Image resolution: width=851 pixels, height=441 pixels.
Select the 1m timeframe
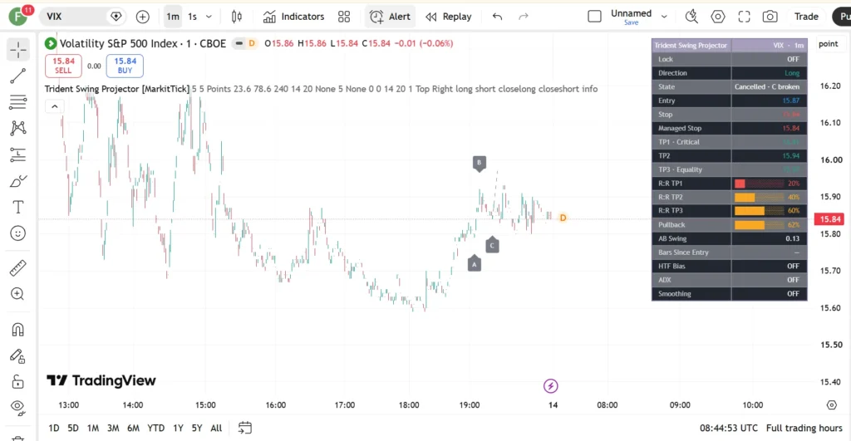click(x=173, y=17)
